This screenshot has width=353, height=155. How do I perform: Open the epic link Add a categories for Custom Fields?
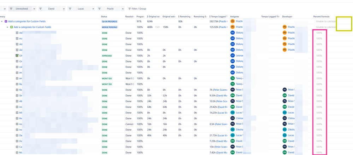click(27, 22)
